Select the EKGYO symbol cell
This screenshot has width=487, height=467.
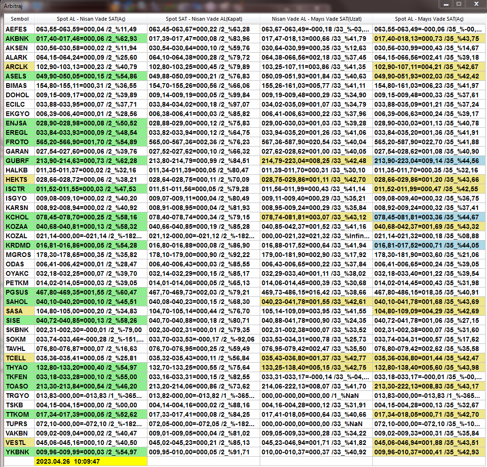[x=19, y=114]
